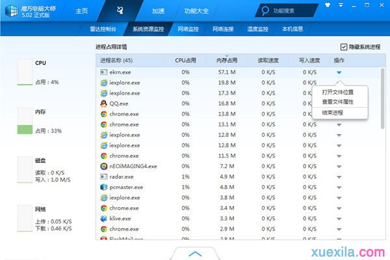Select the klive.exe process name
This screenshot has height=260, width=390.
tap(120, 218)
